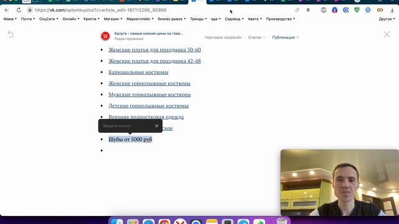Viewport: 399px width, 224px height.
Task: Expand the бизнес рывок bookmarks folder
Action: (171, 19)
